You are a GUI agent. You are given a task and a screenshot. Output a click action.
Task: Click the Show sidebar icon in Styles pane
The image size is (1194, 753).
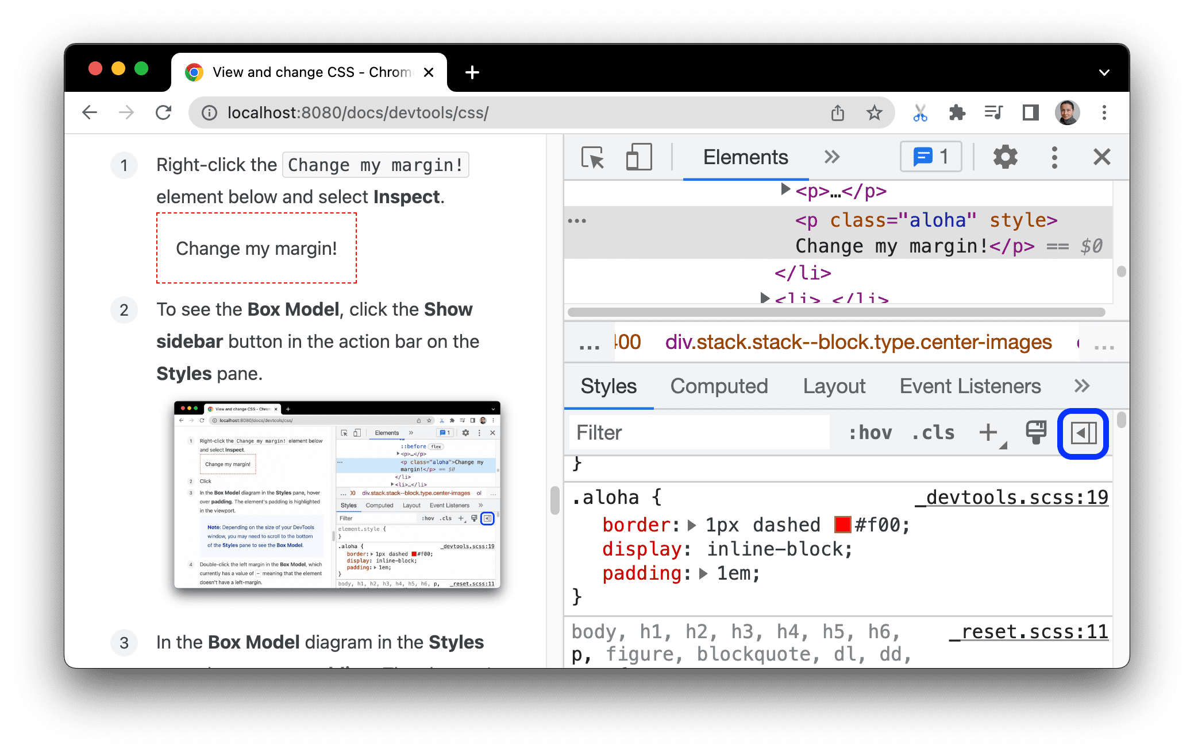[1085, 432]
